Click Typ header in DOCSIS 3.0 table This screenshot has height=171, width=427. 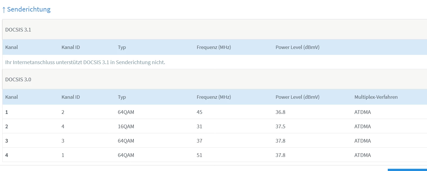pyautogui.click(x=122, y=97)
